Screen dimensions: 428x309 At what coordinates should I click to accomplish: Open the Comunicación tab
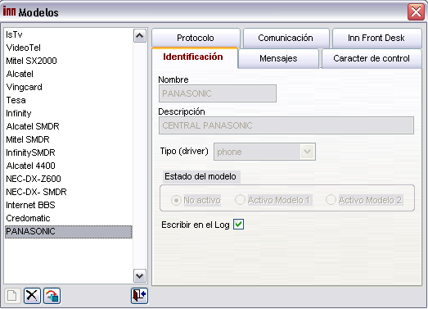coord(286,38)
